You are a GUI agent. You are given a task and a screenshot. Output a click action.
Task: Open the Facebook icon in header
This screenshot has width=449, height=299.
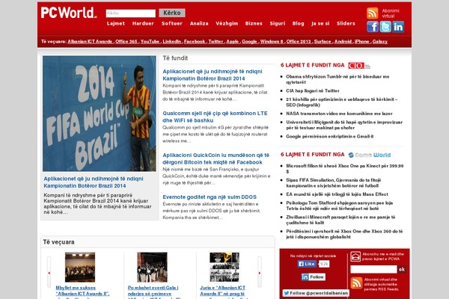(373, 27)
